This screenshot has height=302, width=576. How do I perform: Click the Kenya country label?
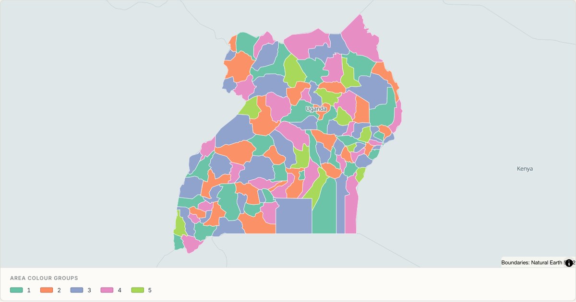525,169
